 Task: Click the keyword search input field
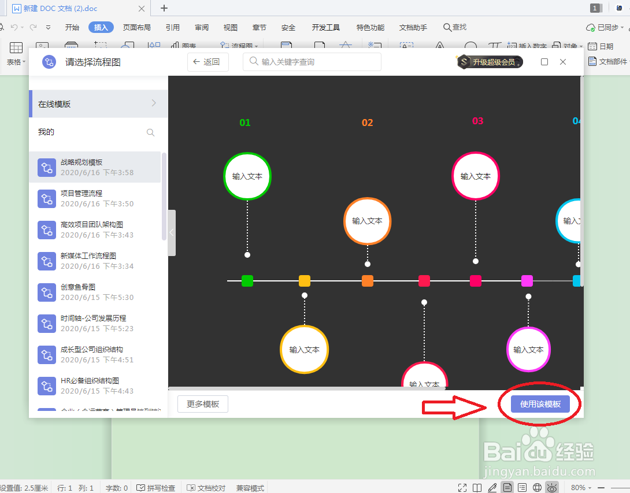click(x=312, y=62)
